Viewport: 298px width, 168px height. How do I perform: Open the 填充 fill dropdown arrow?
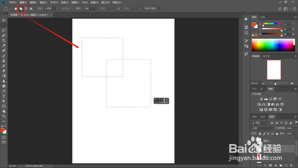295,134
